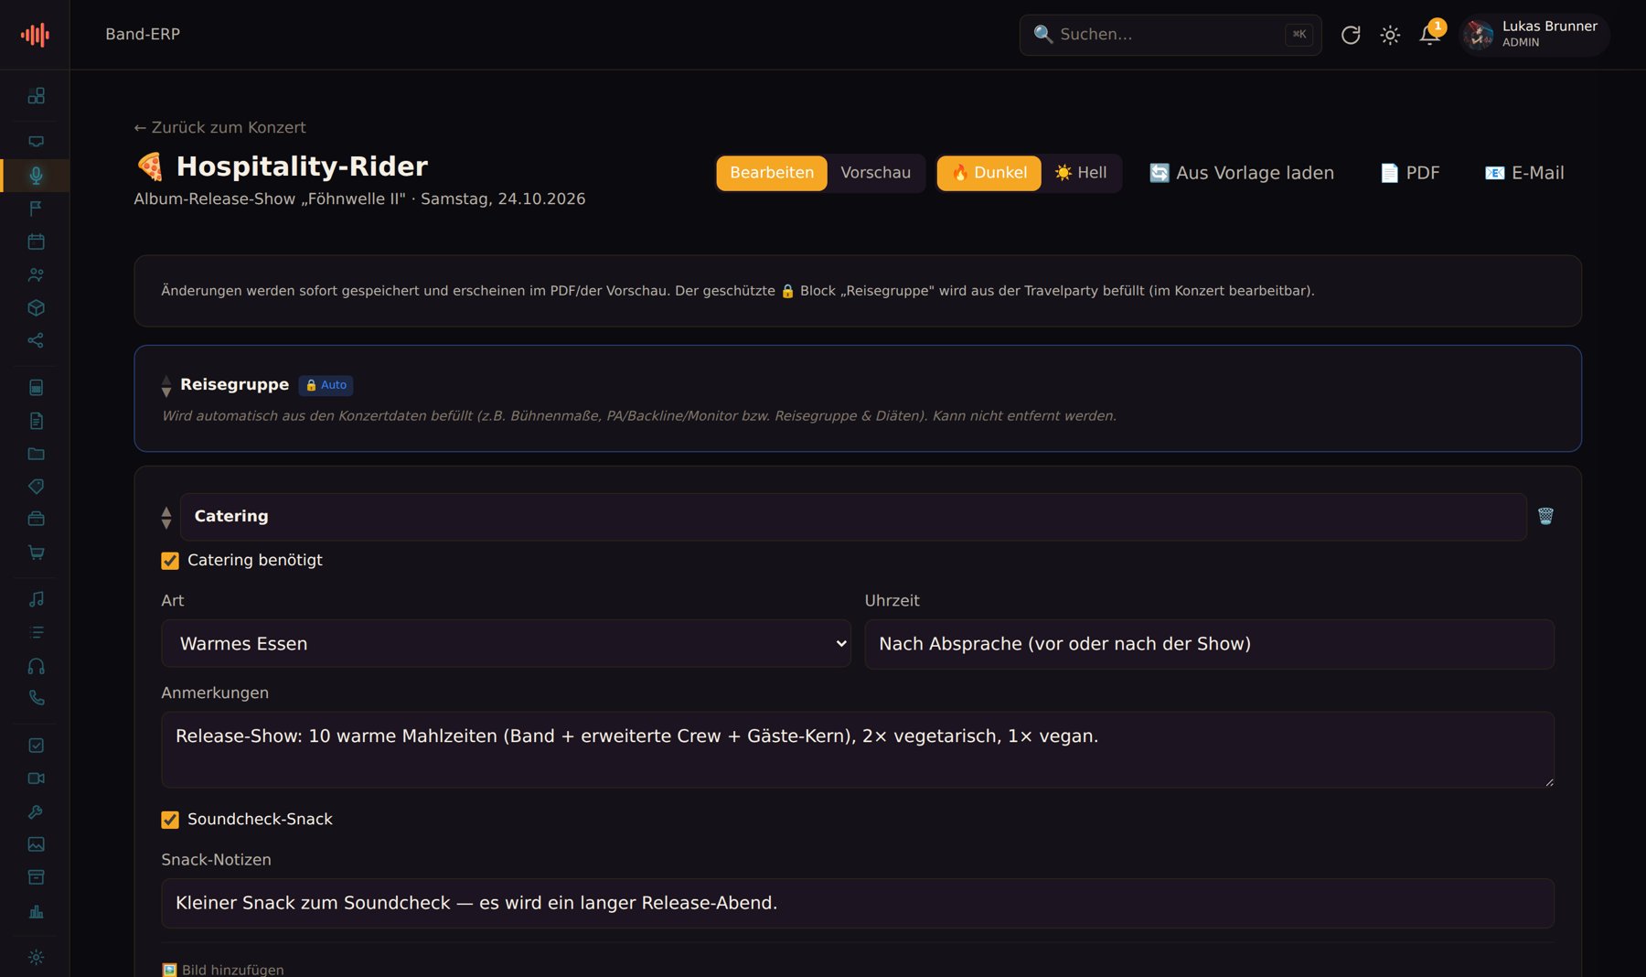The width and height of the screenshot is (1646, 977).
Task: Open the dashboard grid icon in sidebar
Action: coord(36,96)
